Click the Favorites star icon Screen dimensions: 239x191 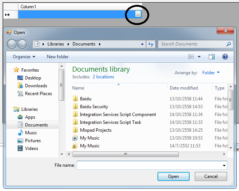tap(16, 70)
